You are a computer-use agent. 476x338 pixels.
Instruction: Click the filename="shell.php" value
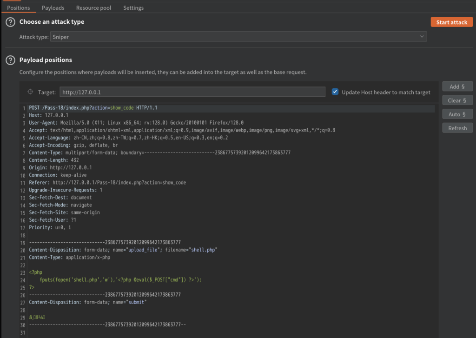tap(191, 250)
